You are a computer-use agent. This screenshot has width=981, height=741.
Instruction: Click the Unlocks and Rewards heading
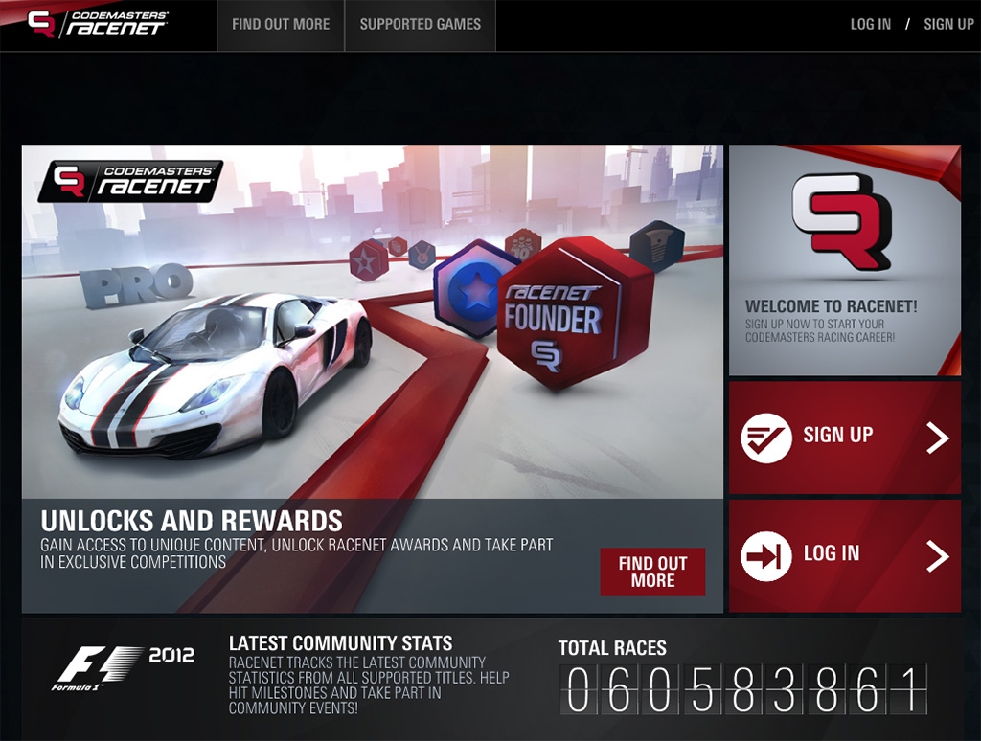coord(192,521)
